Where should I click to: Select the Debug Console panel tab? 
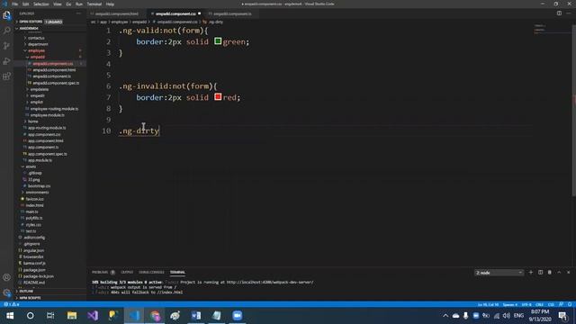151,272
